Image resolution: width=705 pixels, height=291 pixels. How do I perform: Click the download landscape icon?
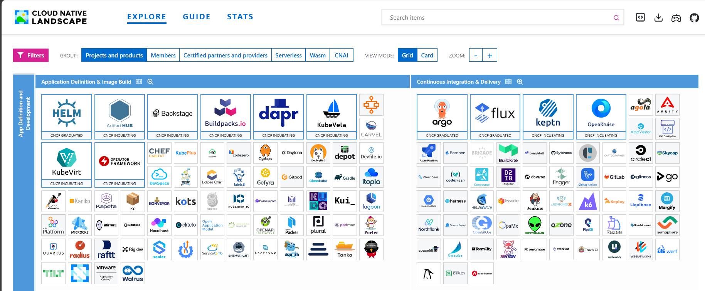click(658, 18)
